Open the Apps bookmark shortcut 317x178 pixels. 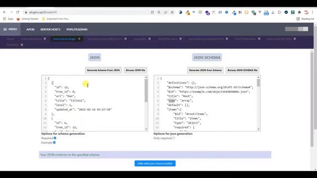tap(8, 19)
